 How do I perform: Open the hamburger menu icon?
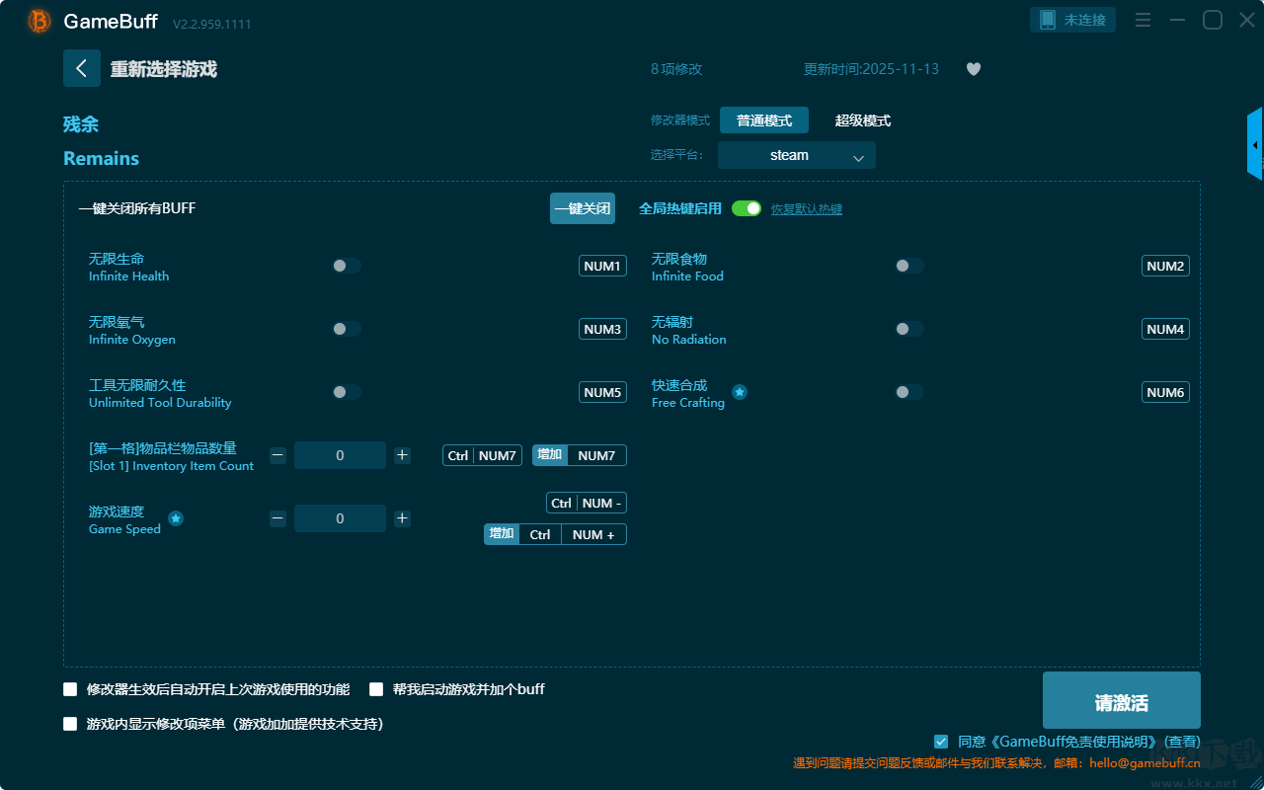(x=1143, y=20)
